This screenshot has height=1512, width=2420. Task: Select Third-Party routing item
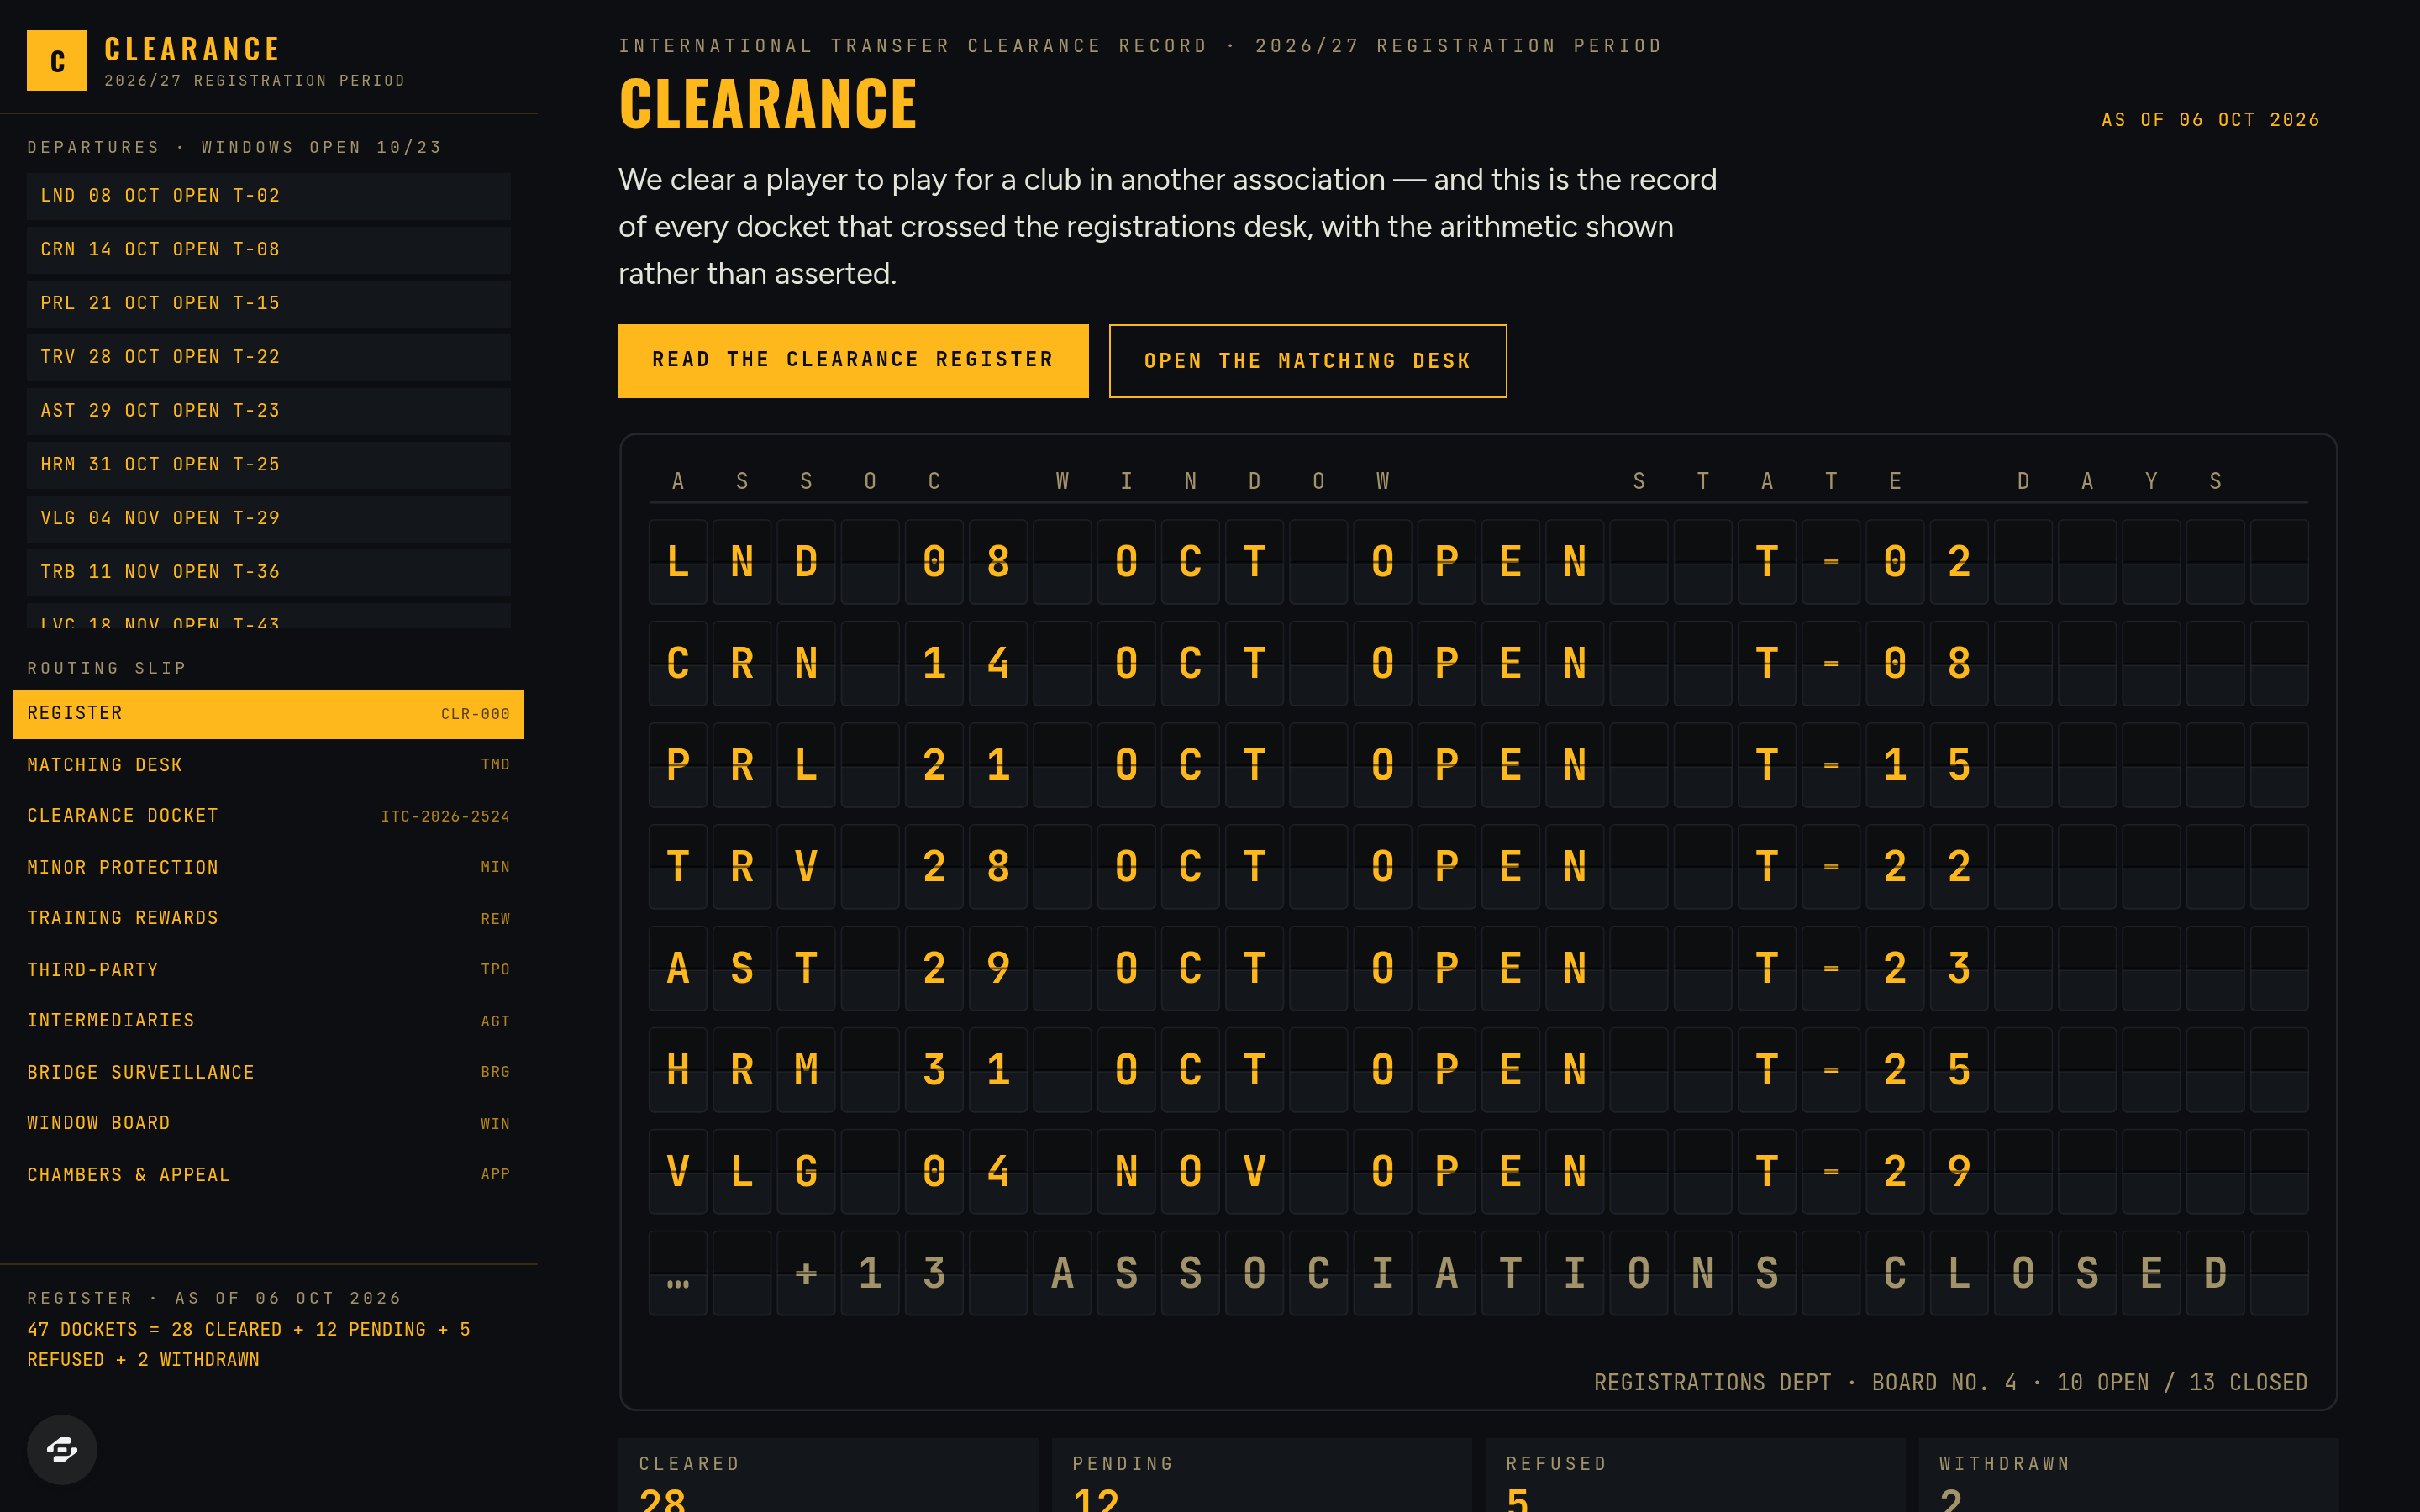(x=268, y=969)
